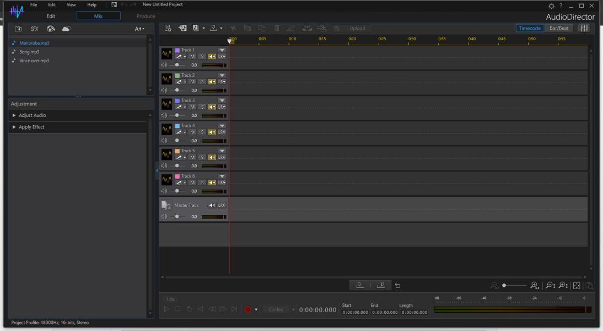Open the settings gear icon in title bar
603x331 pixels.
(x=552, y=6)
